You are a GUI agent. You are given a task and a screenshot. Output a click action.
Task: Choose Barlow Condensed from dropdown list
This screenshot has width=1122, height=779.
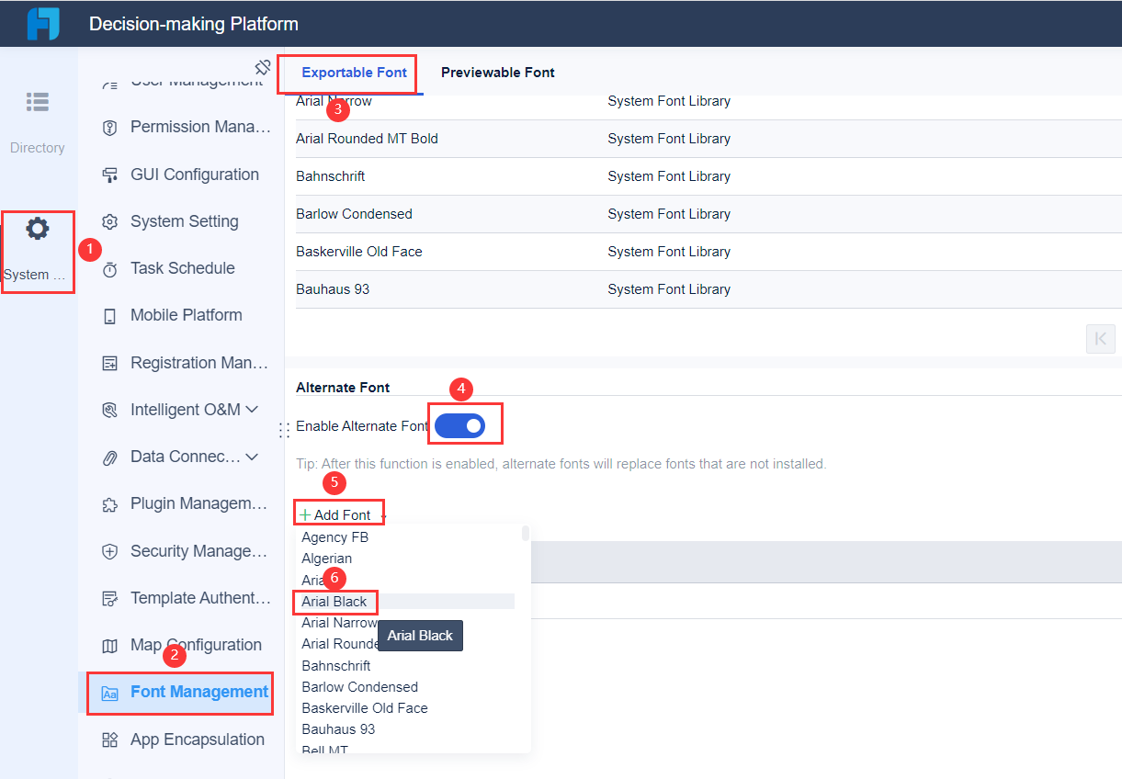tap(405, 687)
